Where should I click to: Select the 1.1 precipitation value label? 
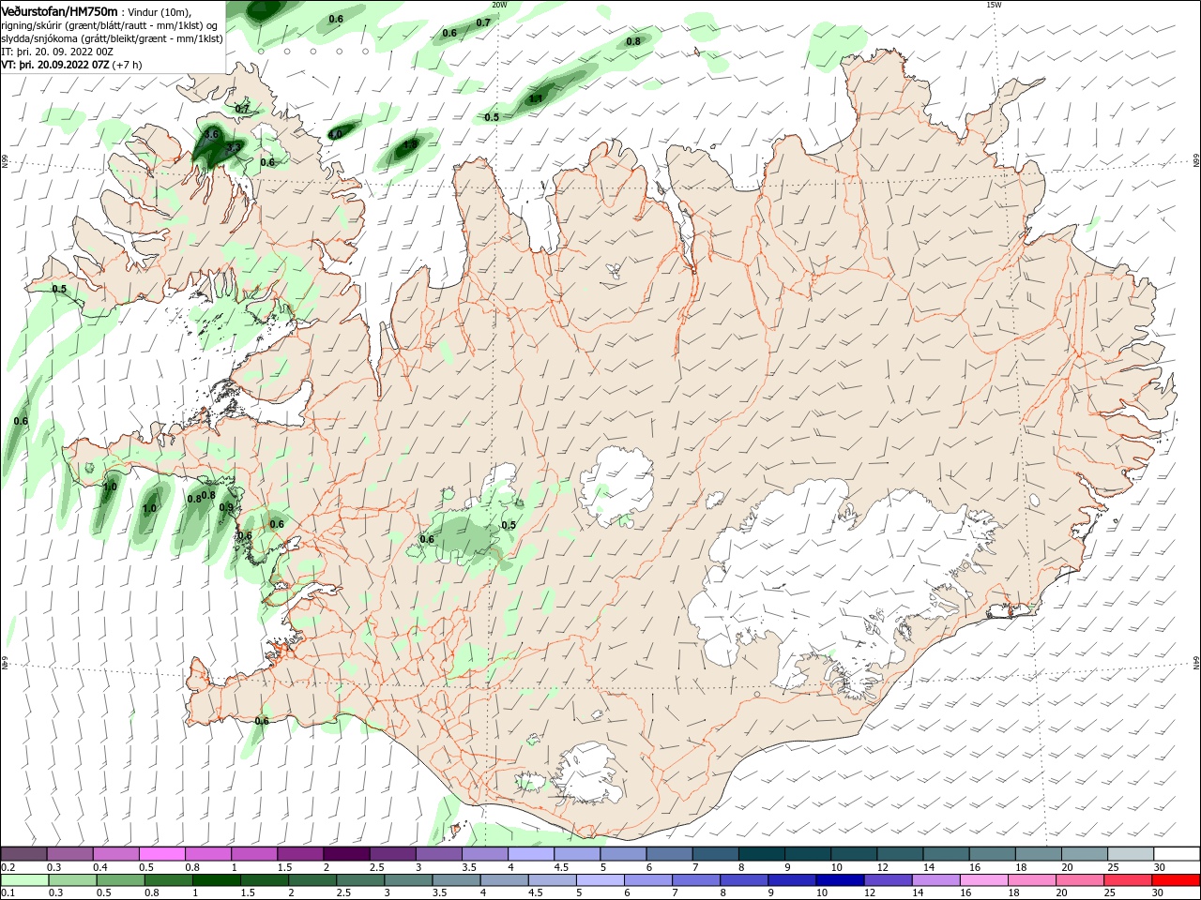point(537,98)
